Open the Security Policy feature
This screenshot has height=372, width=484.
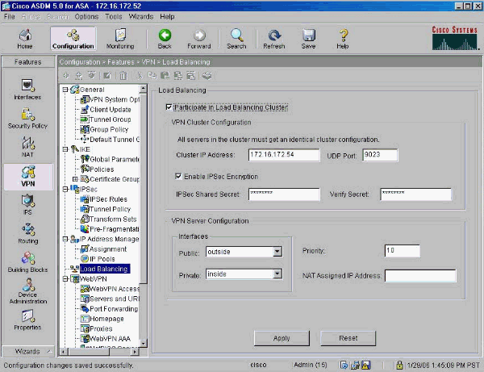(27, 119)
